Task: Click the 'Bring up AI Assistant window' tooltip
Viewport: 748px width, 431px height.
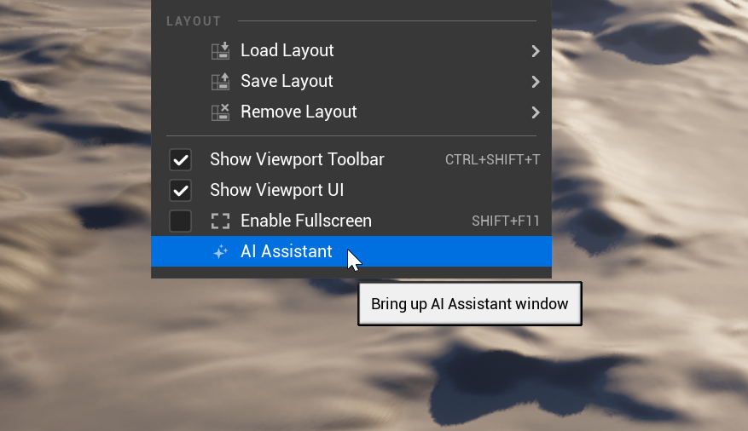Action: [470, 304]
